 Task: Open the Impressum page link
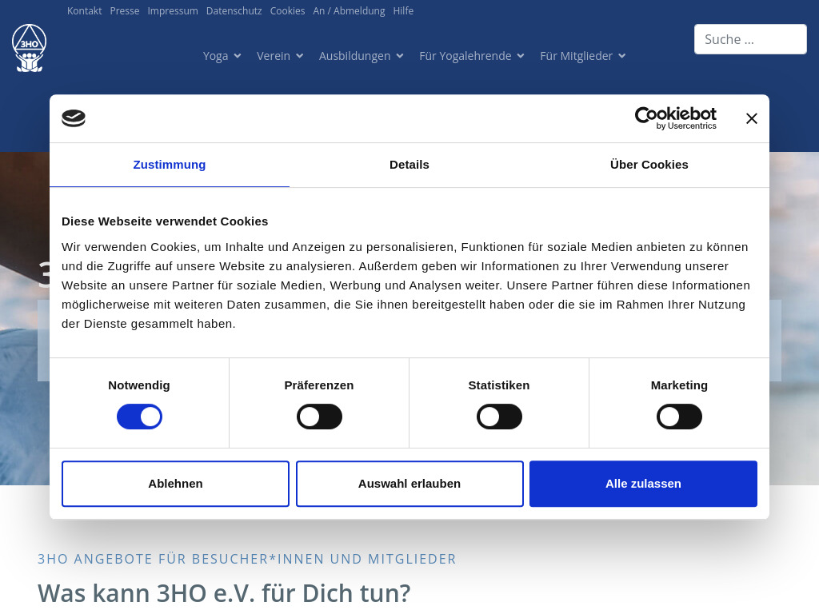(173, 10)
